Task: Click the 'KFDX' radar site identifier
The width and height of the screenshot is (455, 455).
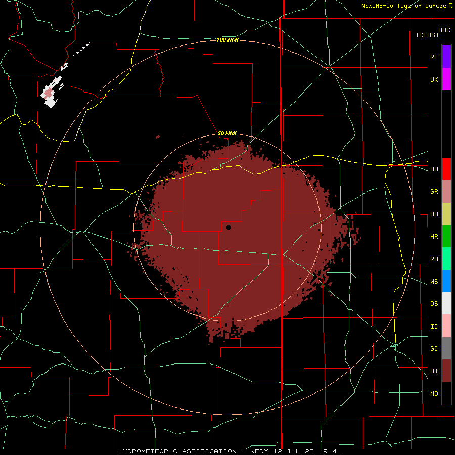Action: pyautogui.click(x=260, y=451)
